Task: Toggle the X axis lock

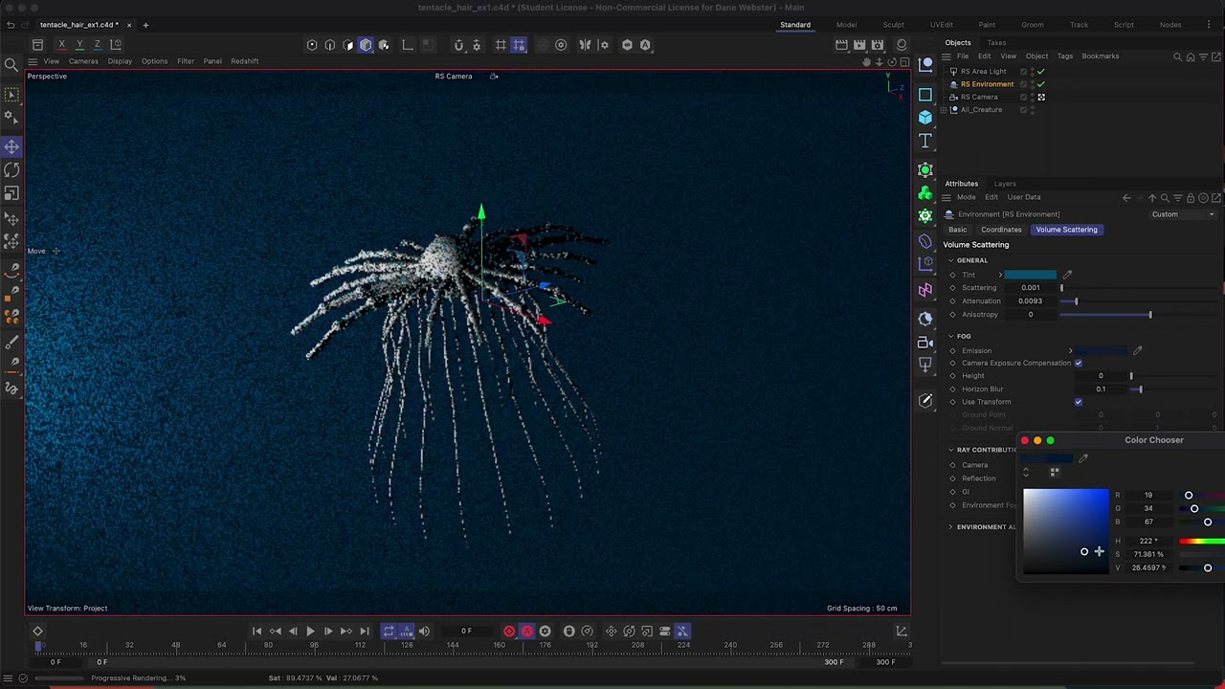Action: pos(62,45)
